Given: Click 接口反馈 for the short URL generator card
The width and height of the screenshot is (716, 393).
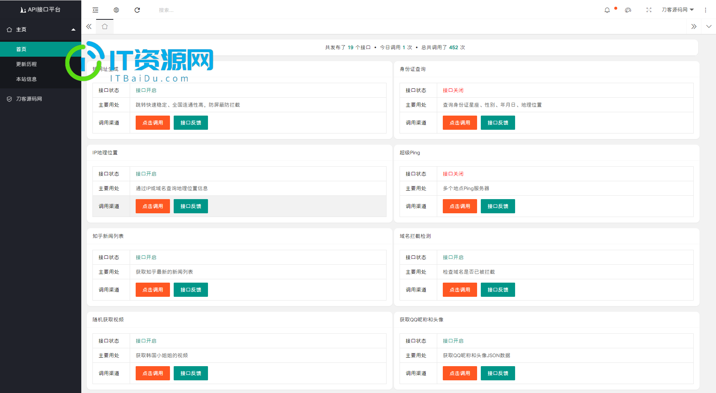Looking at the screenshot, I should pos(191,123).
